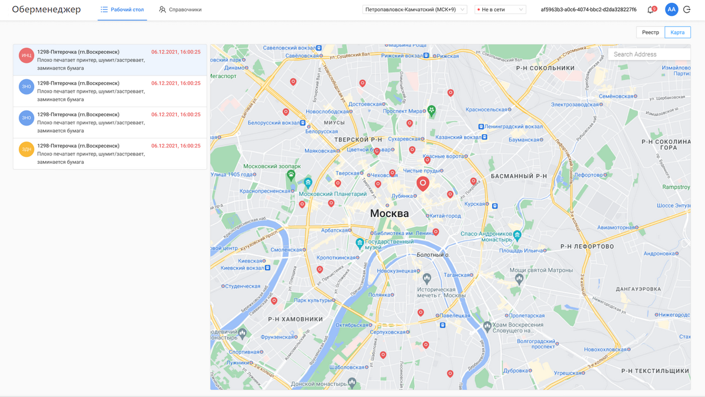Click the Московский зоопарк paw icon on map
This screenshot has width=705, height=397.
click(x=290, y=175)
